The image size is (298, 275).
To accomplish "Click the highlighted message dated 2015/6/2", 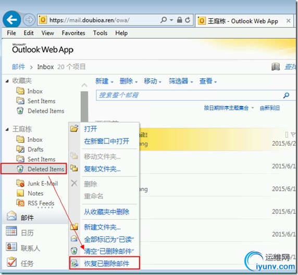I will pyautogui.click(x=218, y=139).
